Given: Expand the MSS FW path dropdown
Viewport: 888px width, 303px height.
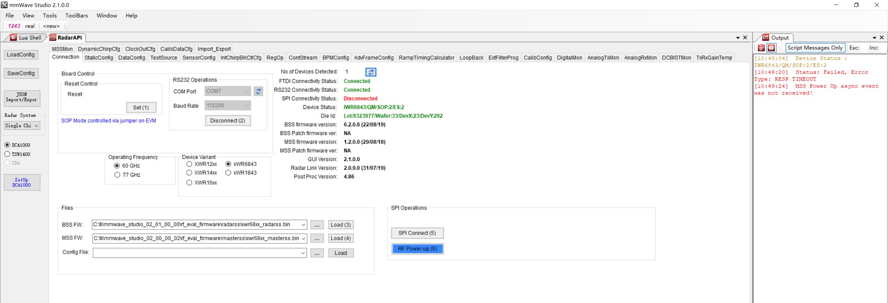Looking at the screenshot, I should pyautogui.click(x=303, y=238).
